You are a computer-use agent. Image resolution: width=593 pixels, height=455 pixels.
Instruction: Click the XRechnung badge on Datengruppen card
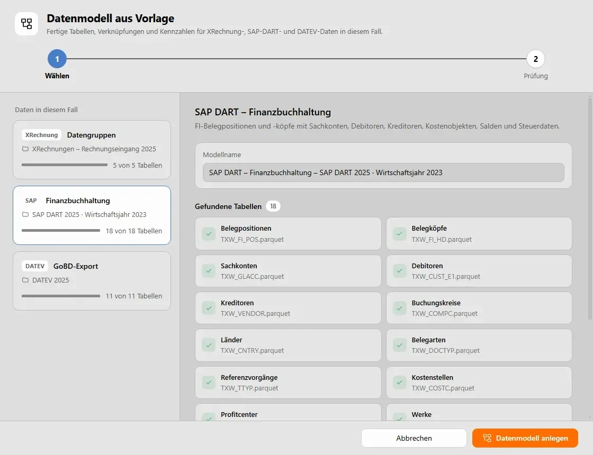(42, 135)
